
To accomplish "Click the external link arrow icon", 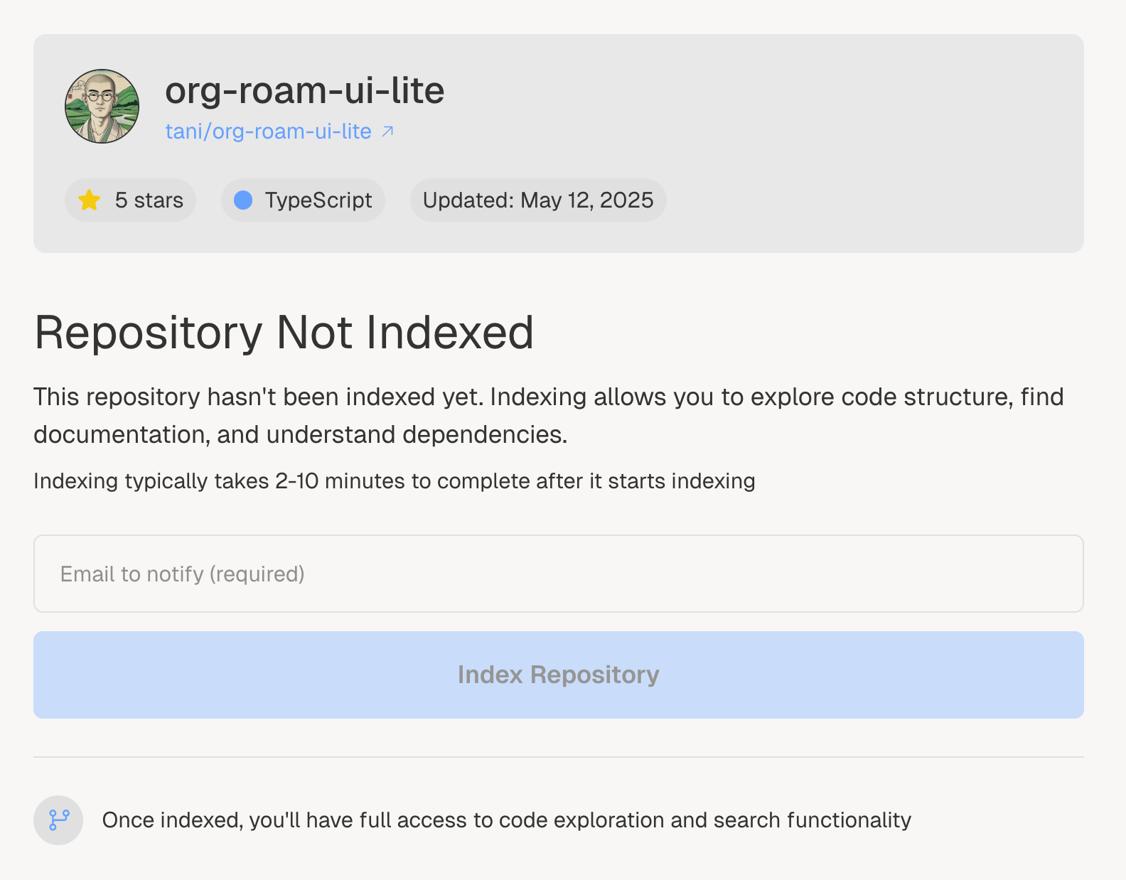I will [x=387, y=132].
